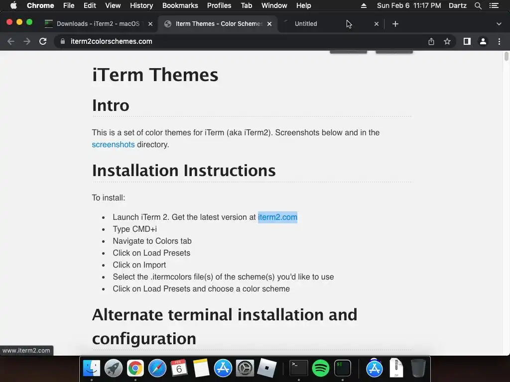Open the History menu

tap(141, 5)
